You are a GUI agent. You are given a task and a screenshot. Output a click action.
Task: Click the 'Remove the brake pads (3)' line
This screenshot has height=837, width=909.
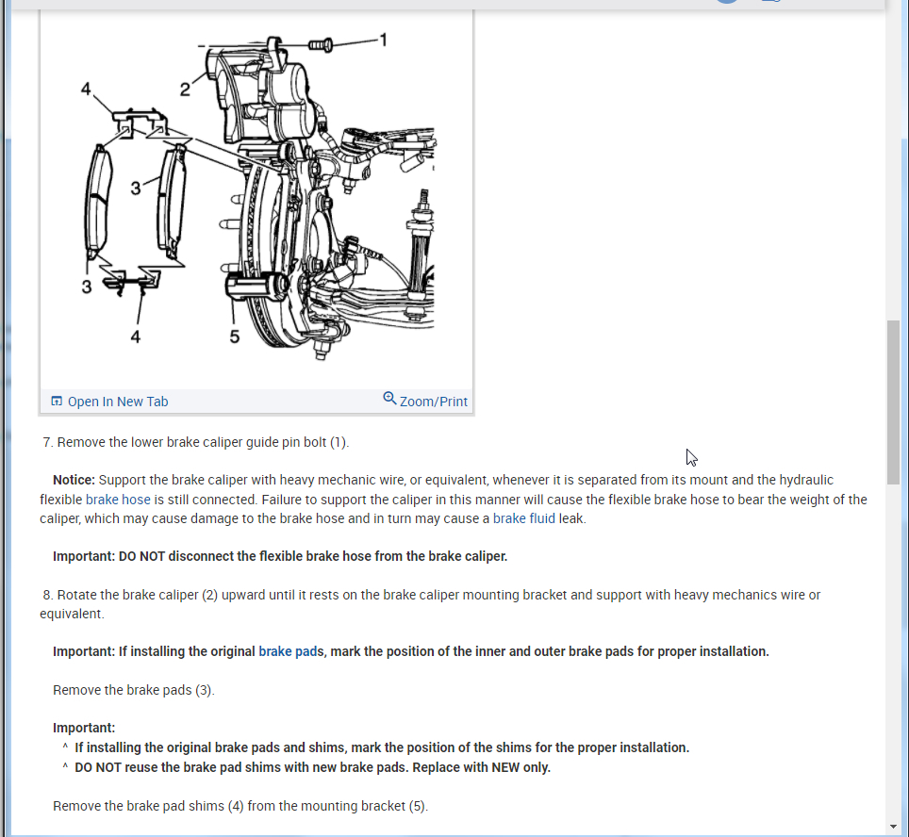pos(133,690)
